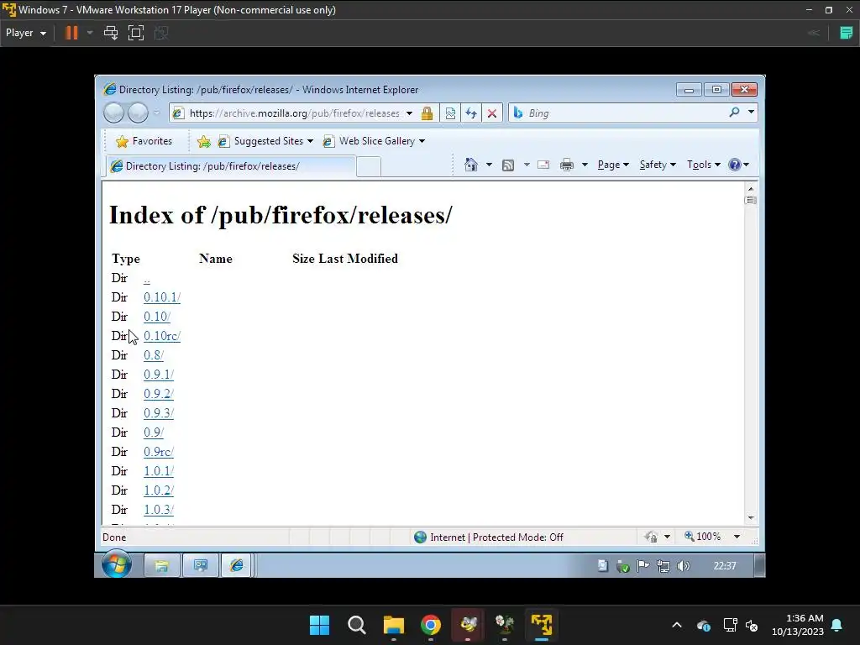Open the Win7 volume speaker icon
Image resolution: width=860 pixels, height=645 pixels.
point(683,566)
